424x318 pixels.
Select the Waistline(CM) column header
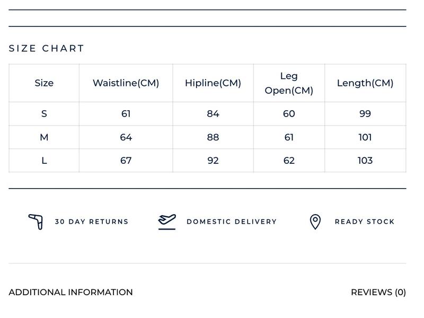(x=126, y=83)
